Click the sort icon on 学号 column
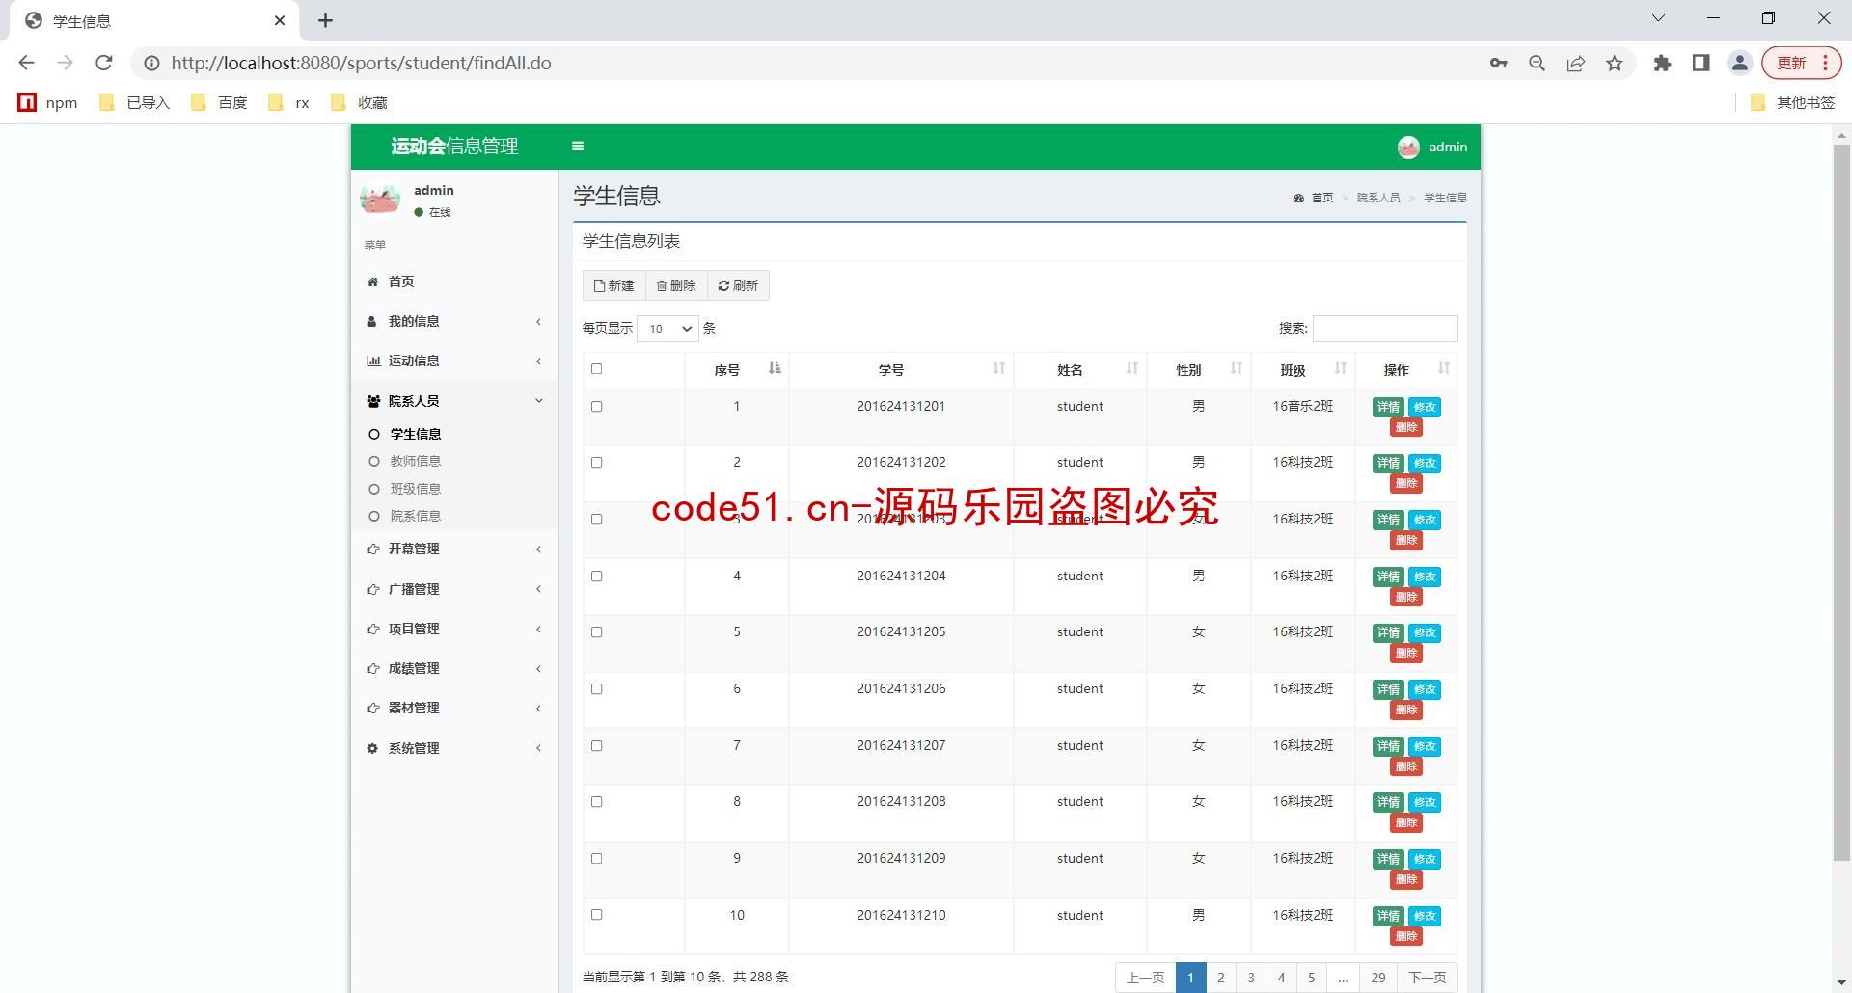Viewport: 1852px width, 993px height. click(999, 368)
